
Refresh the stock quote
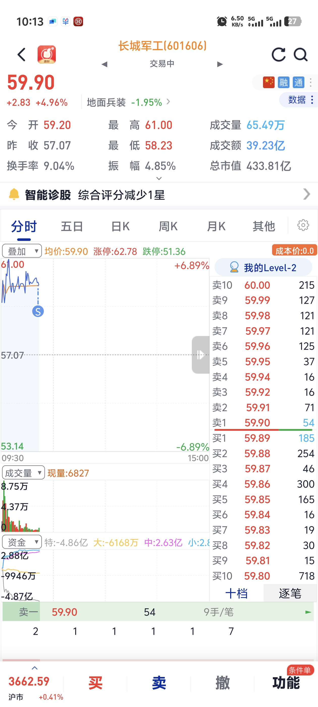point(278,54)
